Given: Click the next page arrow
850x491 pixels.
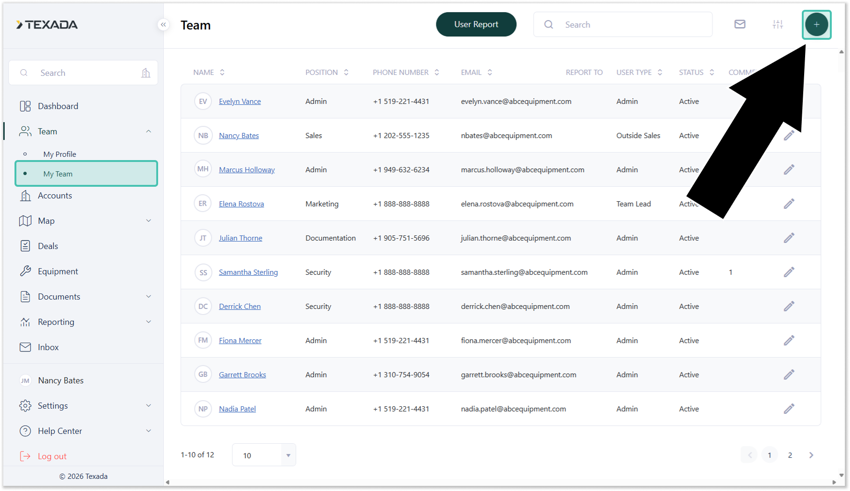Looking at the screenshot, I should click(x=811, y=455).
